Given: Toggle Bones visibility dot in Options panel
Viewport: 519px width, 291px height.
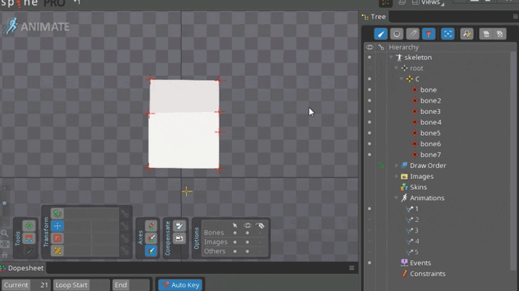Looking at the screenshot, I should pyautogui.click(x=248, y=233).
